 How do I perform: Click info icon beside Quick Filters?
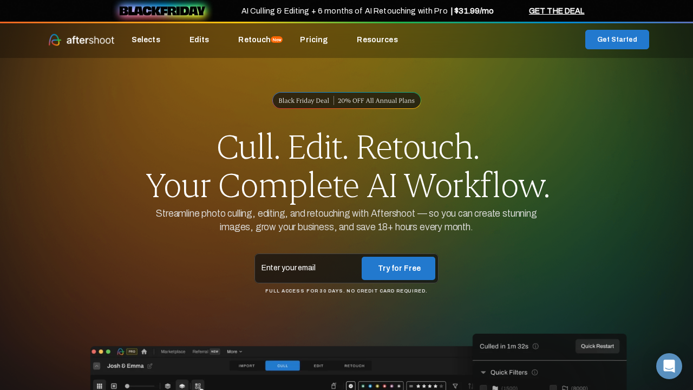535,373
